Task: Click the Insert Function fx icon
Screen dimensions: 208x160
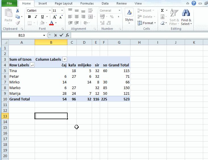Action: point(67,35)
